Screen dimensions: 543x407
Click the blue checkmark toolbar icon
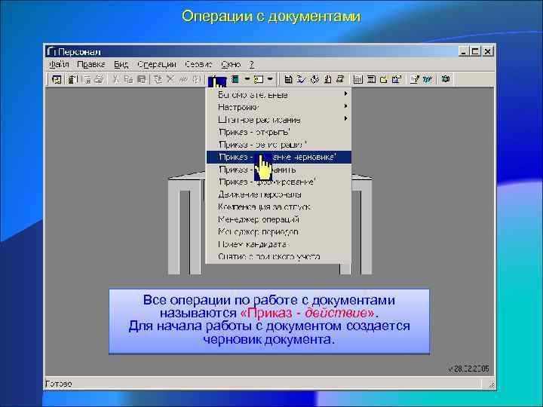pos(301,80)
